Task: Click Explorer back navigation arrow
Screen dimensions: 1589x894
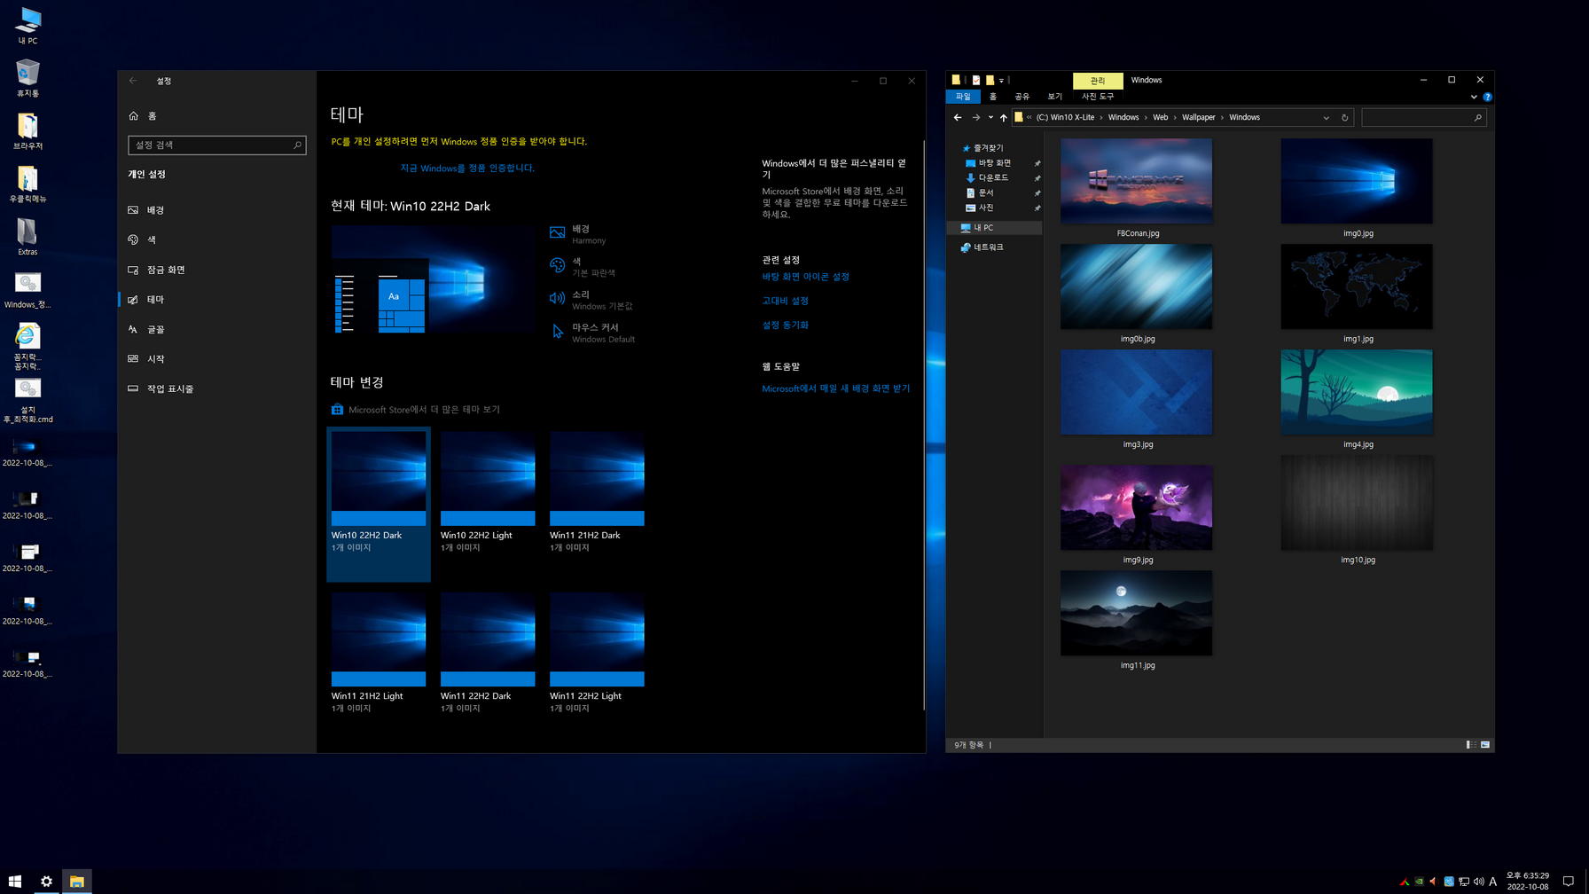Action: [958, 117]
